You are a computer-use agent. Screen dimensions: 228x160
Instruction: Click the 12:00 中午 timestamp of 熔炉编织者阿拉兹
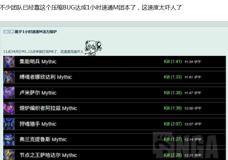click(x=193, y=109)
